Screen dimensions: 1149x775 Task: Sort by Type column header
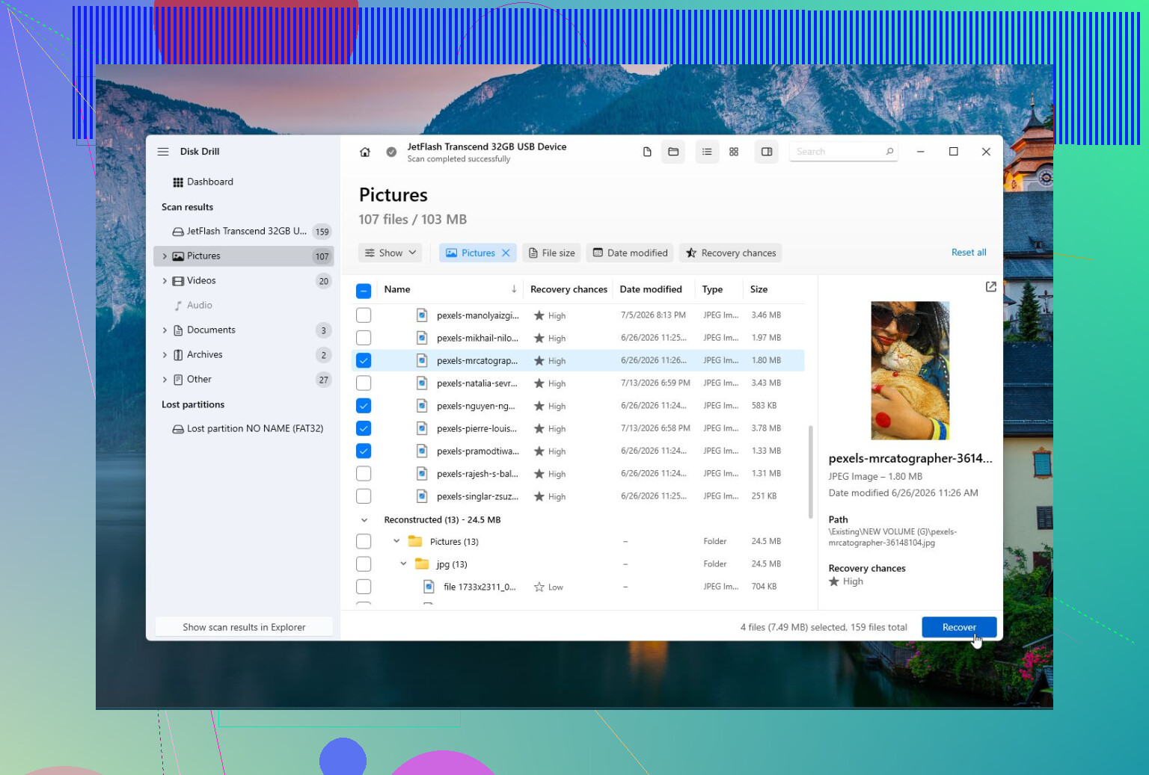pyautogui.click(x=712, y=289)
